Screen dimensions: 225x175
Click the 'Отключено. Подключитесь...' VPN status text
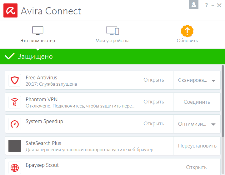point(80,106)
